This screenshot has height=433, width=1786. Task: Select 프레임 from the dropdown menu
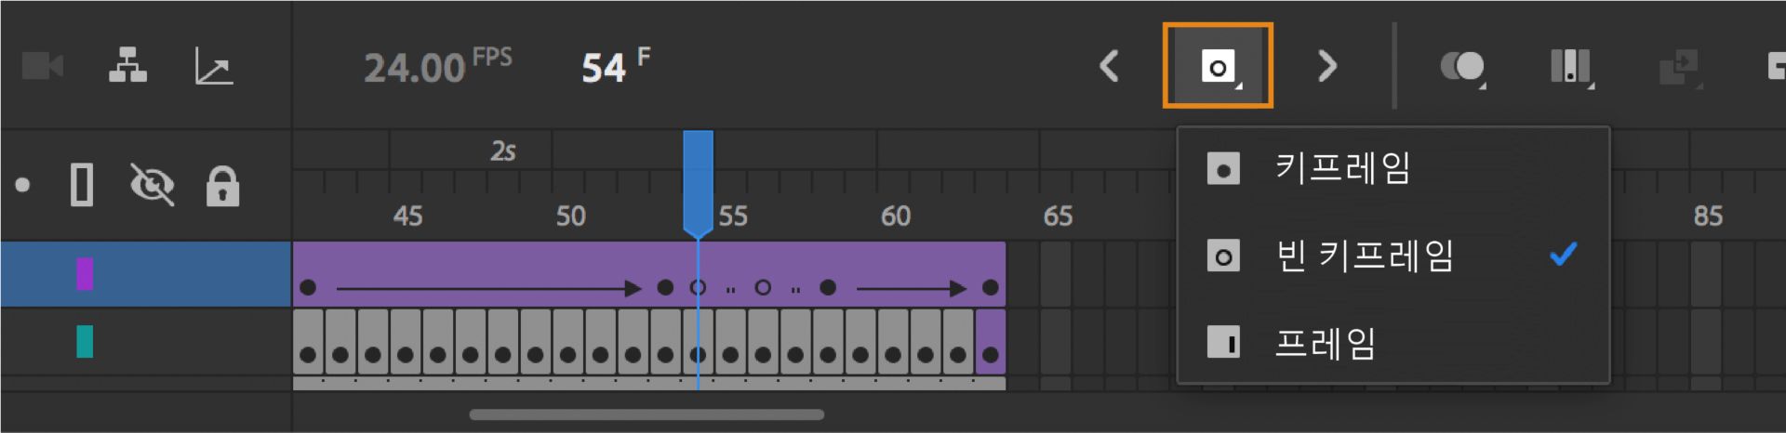click(1325, 343)
